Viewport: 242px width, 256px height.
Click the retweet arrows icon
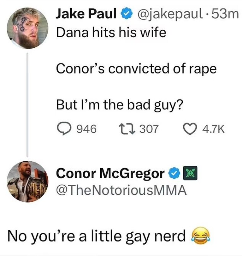[127, 129]
